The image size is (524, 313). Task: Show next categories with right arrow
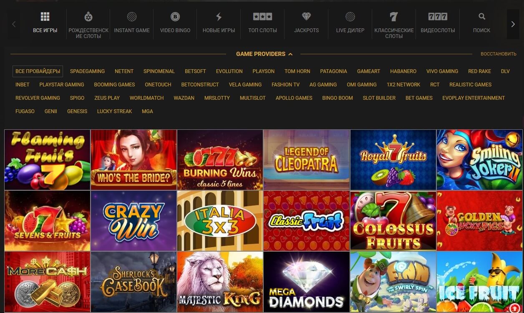[513, 24]
